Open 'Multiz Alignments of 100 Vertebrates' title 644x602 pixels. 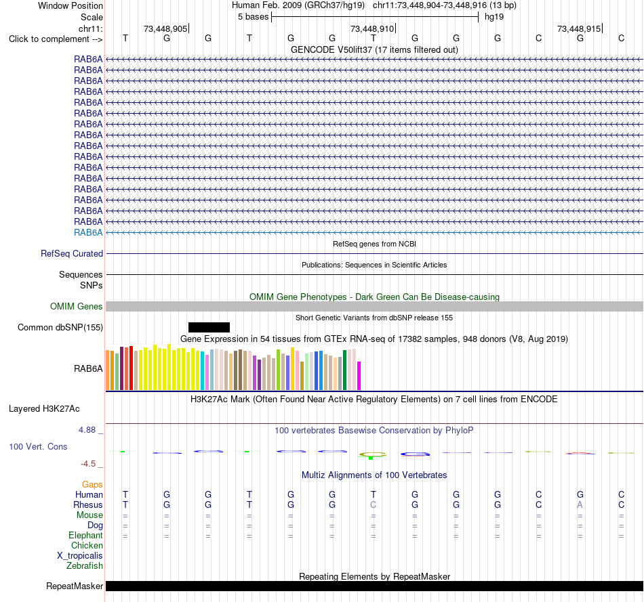(x=374, y=475)
